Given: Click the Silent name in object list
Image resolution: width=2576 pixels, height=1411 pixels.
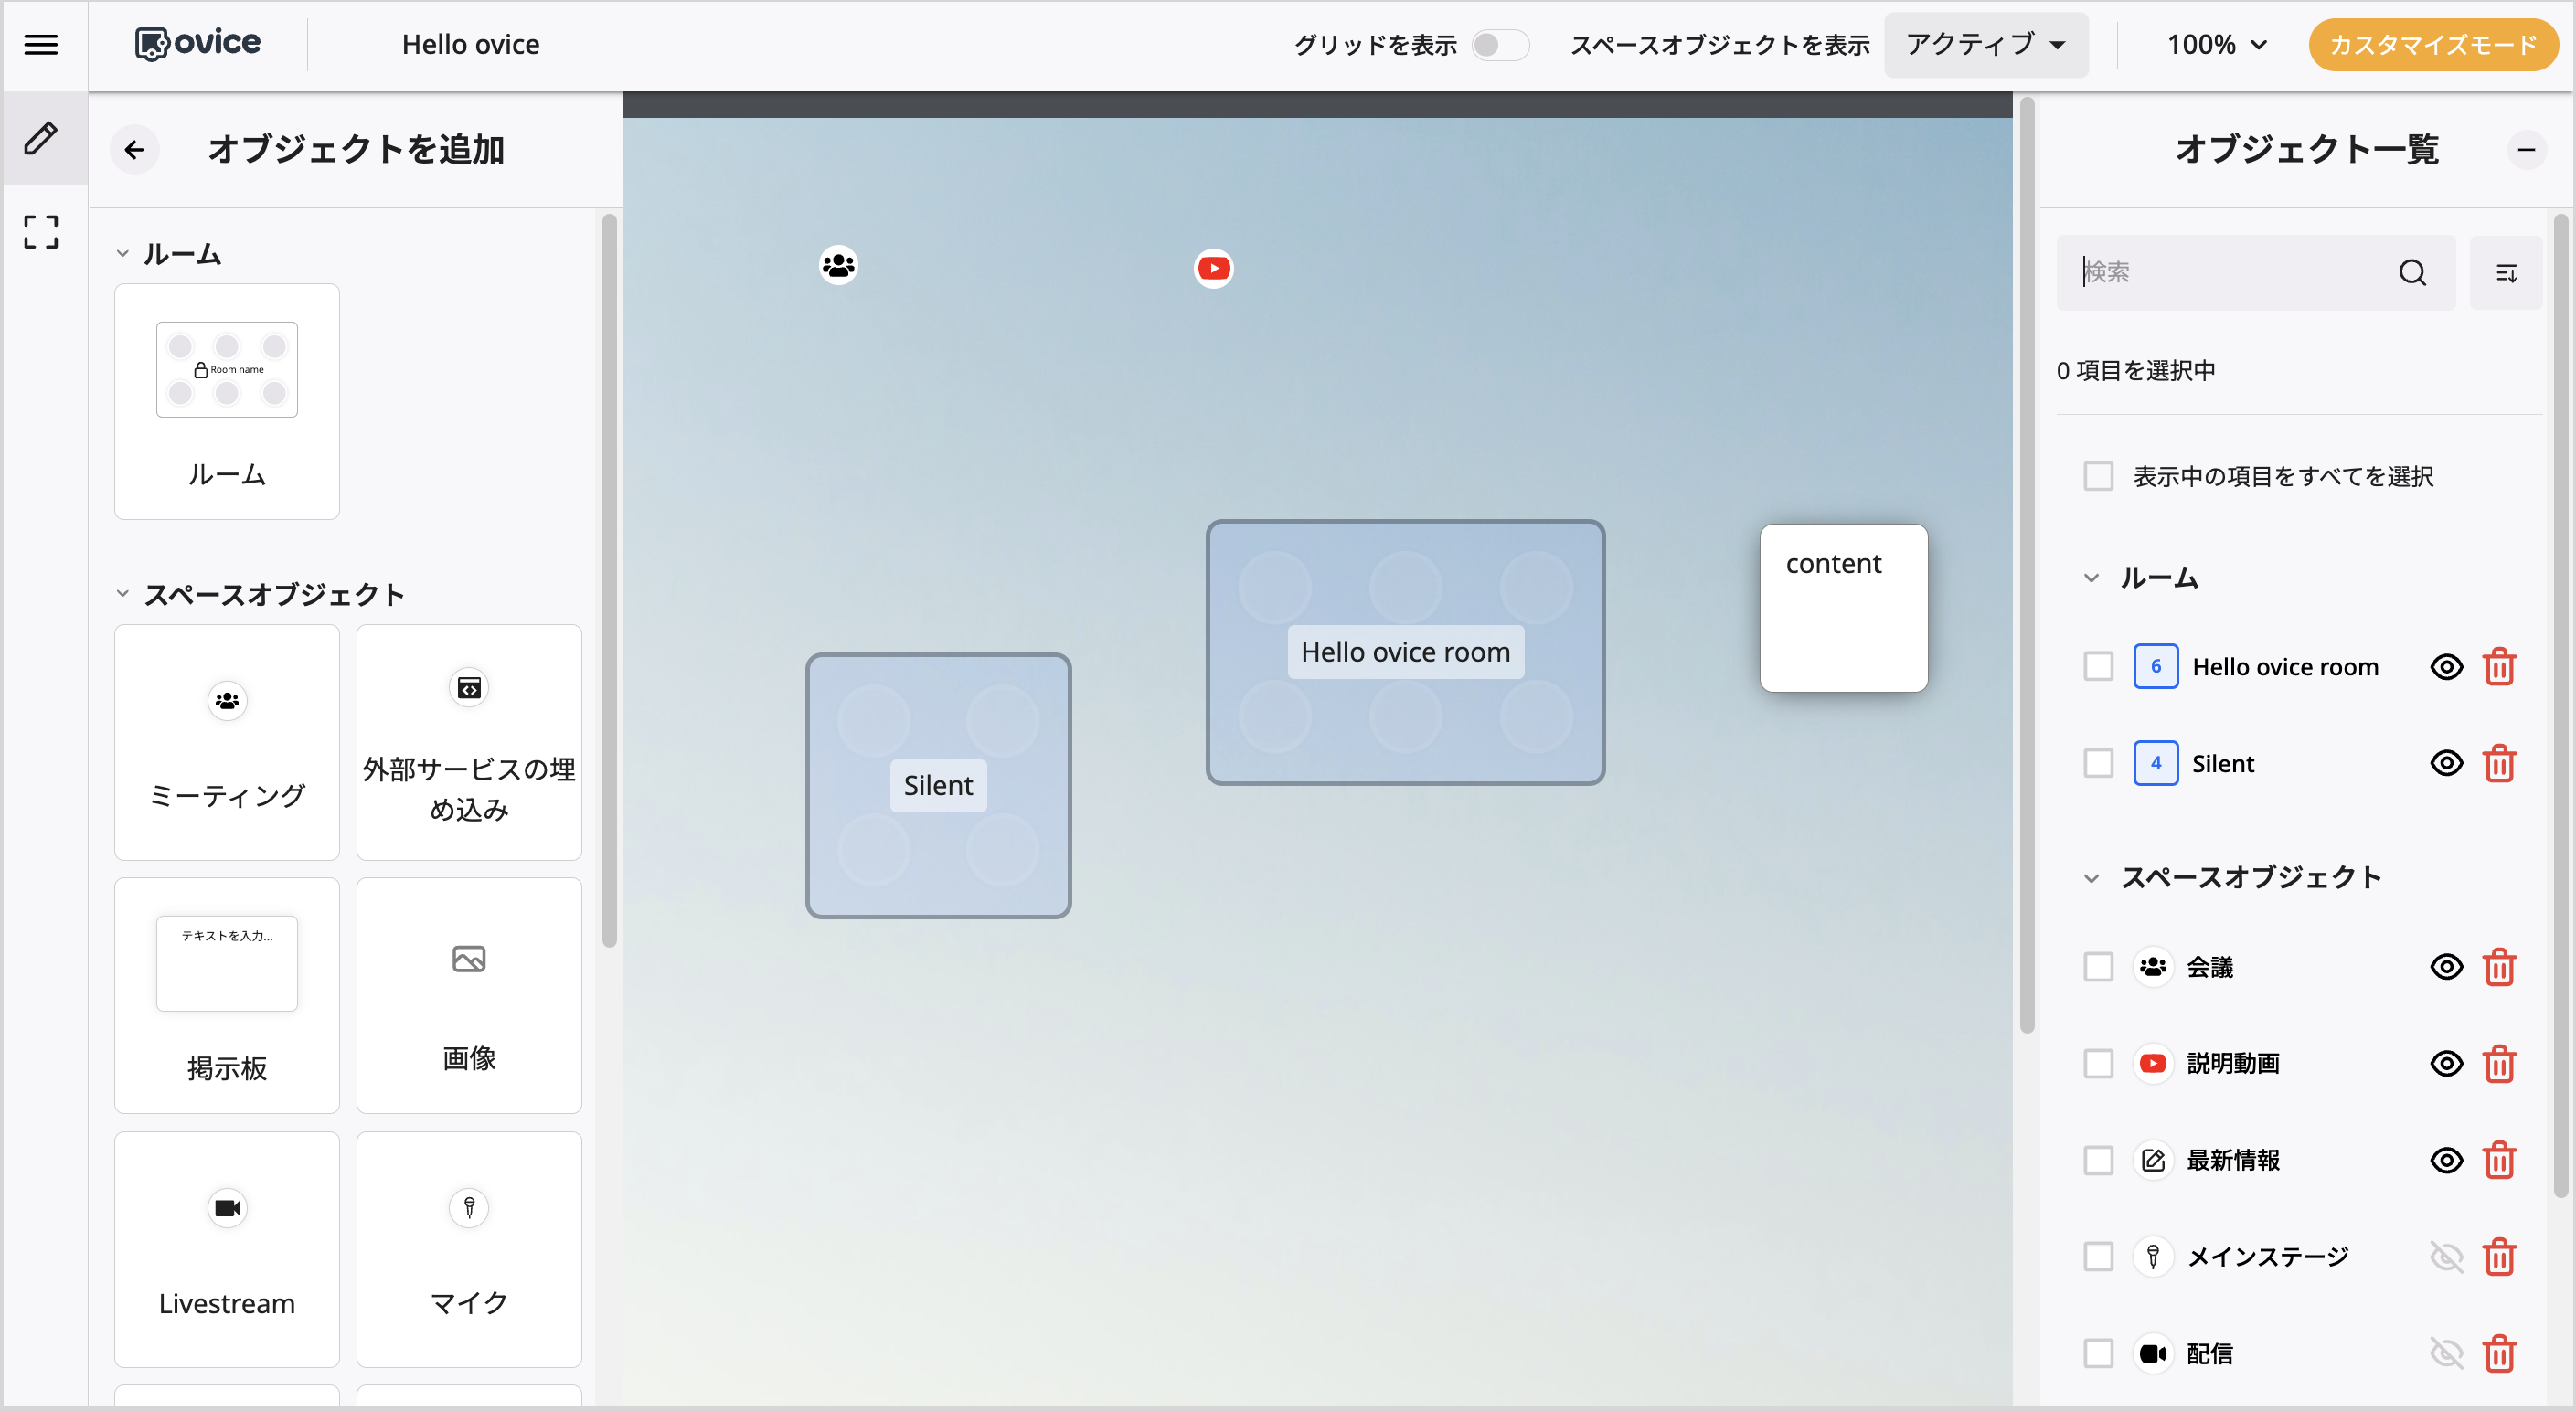Looking at the screenshot, I should [2223, 764].
